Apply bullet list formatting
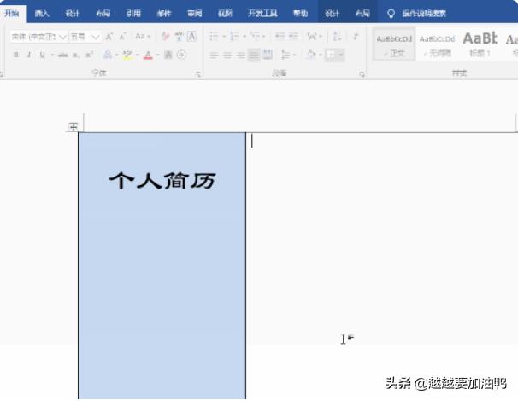Viewport: 518px width, 401px height. click(214, 37)
